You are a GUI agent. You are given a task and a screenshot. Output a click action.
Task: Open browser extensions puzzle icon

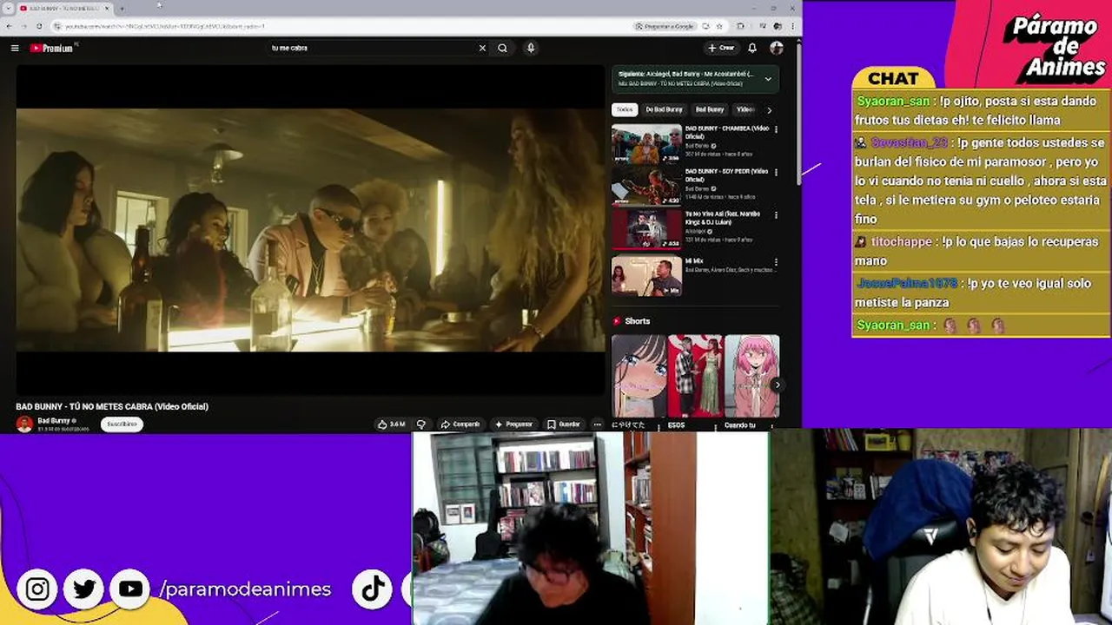(x=740, y=26)
